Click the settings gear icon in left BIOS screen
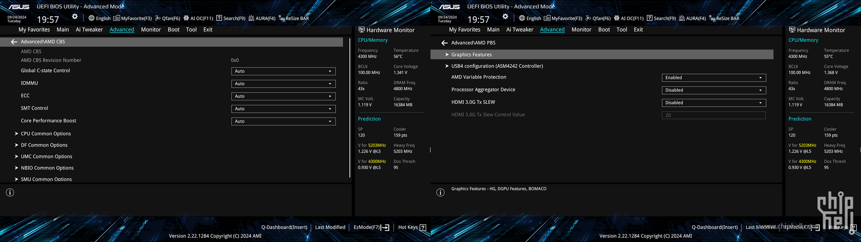 (75, 17)
